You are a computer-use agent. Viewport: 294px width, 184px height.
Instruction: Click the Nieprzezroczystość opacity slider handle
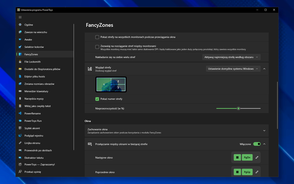(x=239, y=108)
